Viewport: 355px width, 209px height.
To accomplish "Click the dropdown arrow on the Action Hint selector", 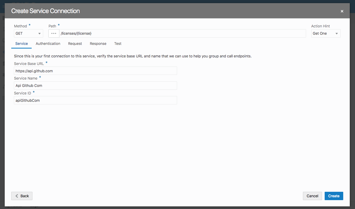I will (x=337, y=33).
